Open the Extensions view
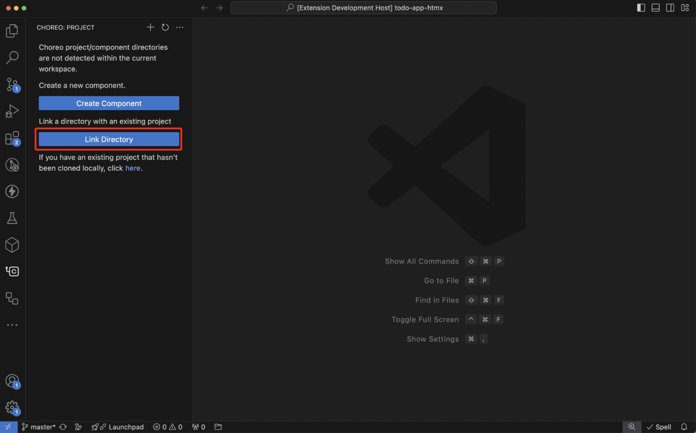Viewport: 696px width, 433px height. [12, 138]
